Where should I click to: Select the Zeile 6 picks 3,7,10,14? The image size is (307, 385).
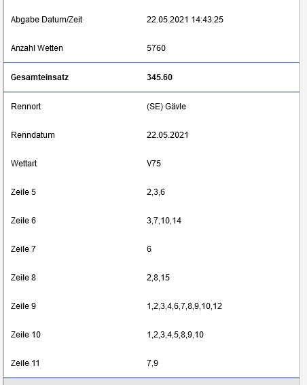pos(164,221)
